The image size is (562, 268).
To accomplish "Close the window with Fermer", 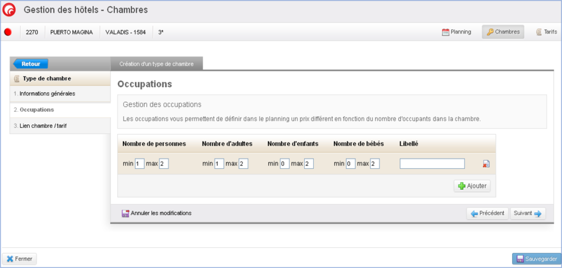I will [x=18, y=259].
